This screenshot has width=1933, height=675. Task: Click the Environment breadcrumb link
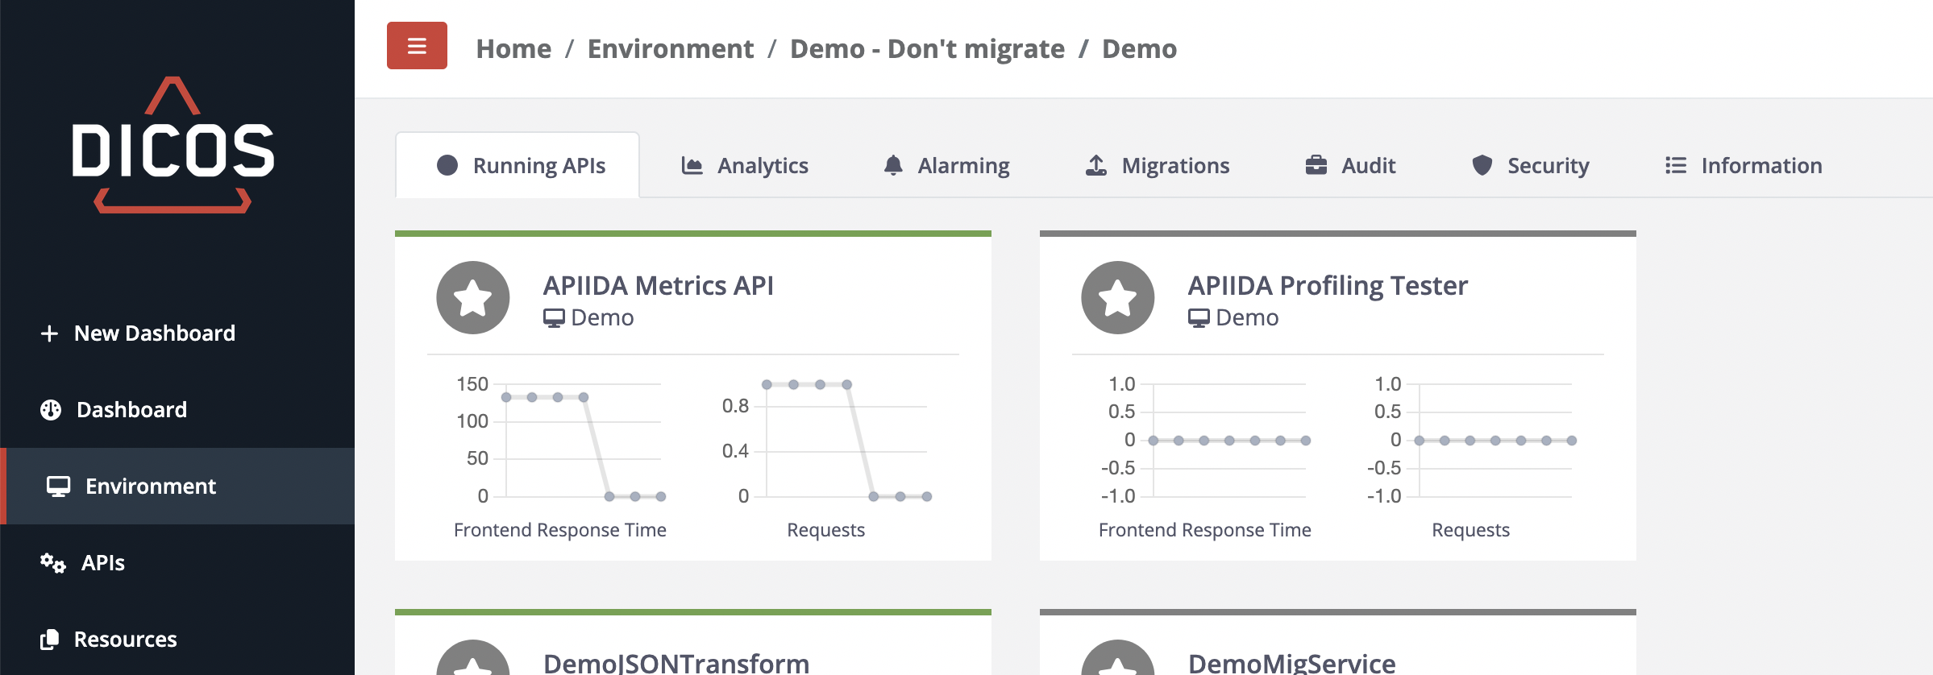coord(670,49)
